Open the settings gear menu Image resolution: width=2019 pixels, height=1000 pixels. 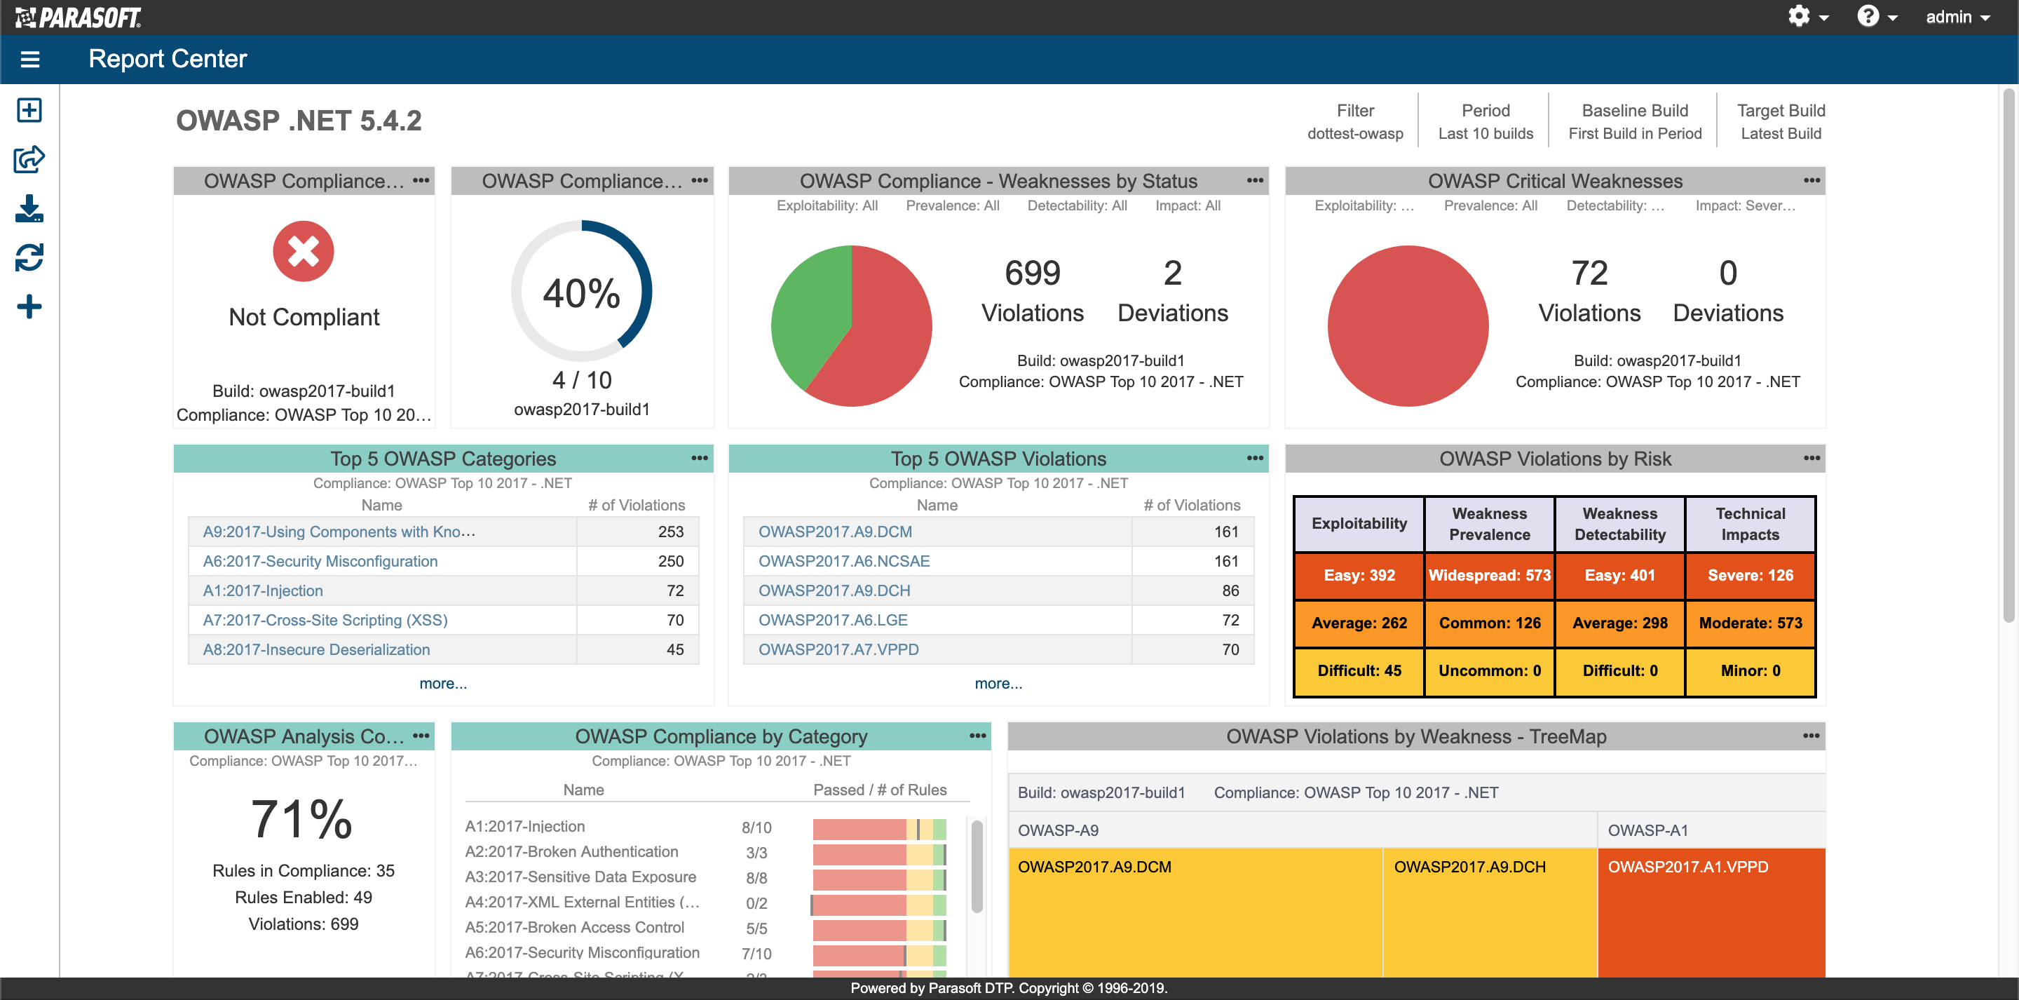[x=1807, y=16]
